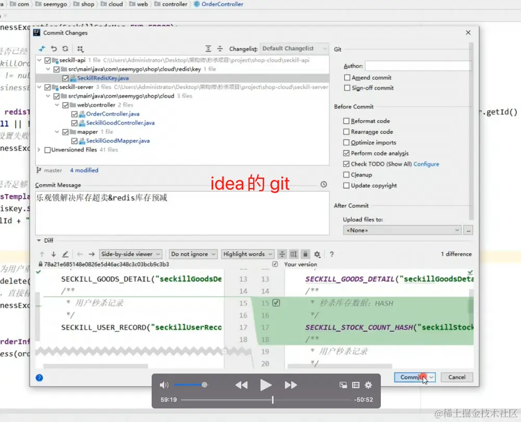
Task: Play the video
Action: click(x=266, y=385)
